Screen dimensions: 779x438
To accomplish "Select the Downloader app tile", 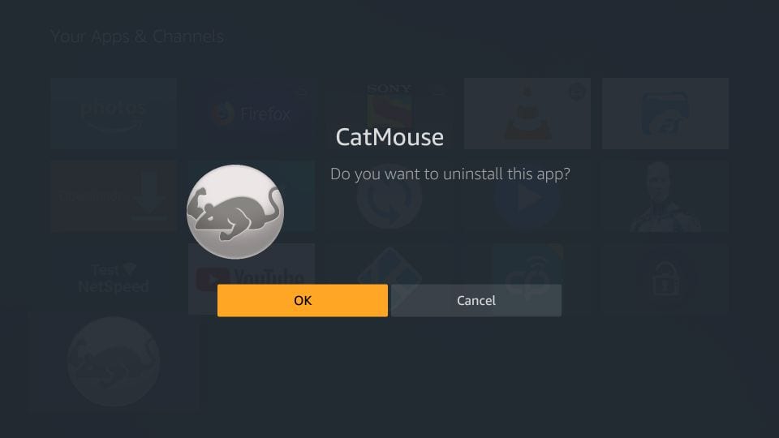I will click(114, 196).
